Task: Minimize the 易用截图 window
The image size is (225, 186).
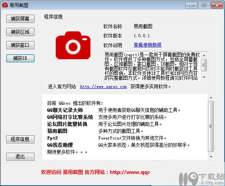Action: [191, 5]
